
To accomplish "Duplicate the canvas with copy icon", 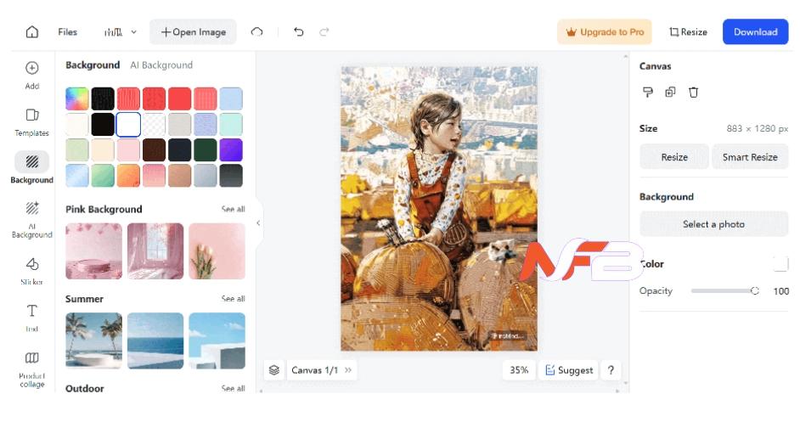I will (670, 92).
